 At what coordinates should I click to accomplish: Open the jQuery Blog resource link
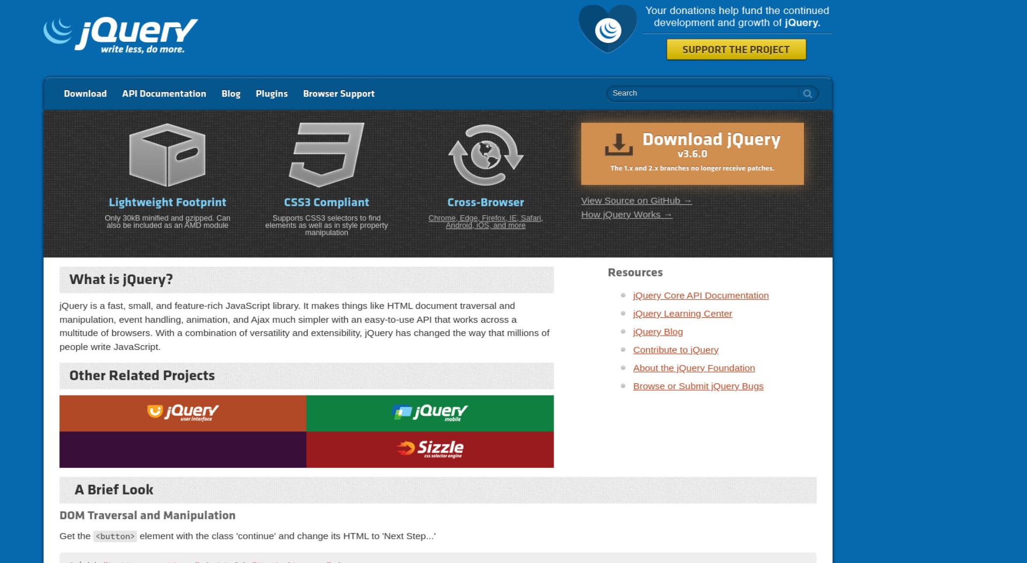click(658, 332)
